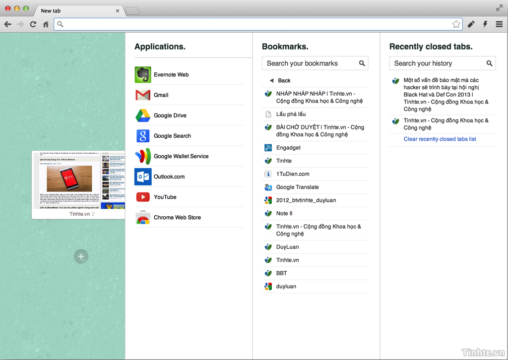Open the Chrome Web Store icon
The image size is (508, 360).
pos(143,218)
